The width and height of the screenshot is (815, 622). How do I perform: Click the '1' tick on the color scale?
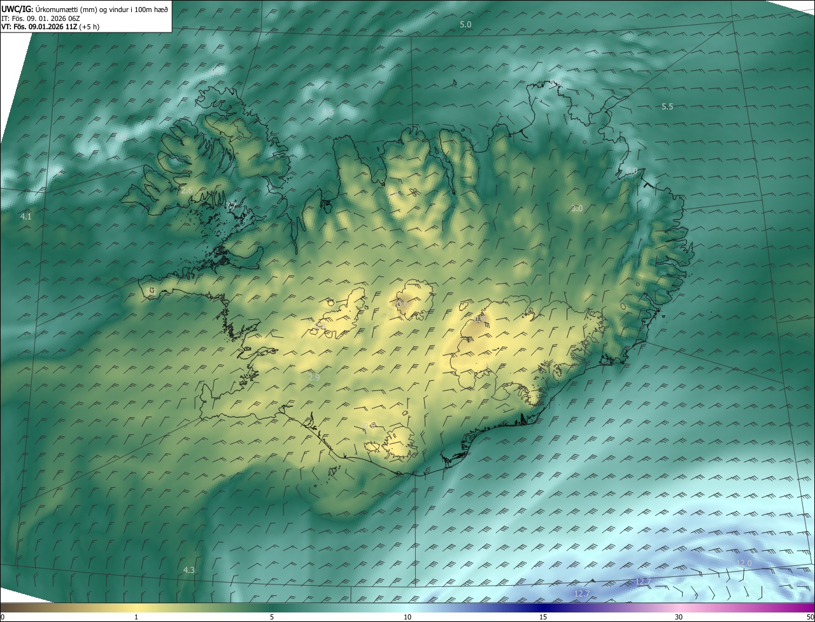pyautogui.click(x=136, y=617)
